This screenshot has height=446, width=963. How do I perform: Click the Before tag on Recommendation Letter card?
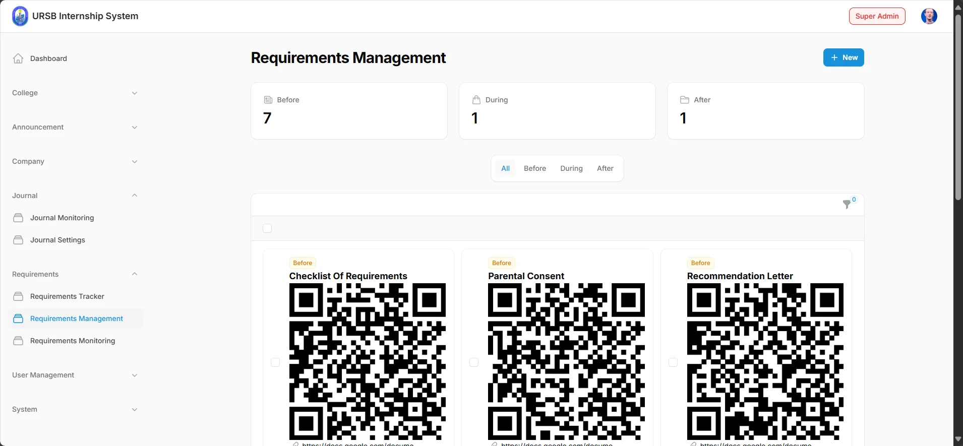[700, 263]
